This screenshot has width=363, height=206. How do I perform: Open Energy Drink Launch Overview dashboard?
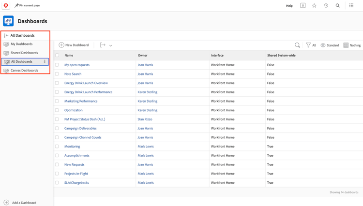[86, 83]
